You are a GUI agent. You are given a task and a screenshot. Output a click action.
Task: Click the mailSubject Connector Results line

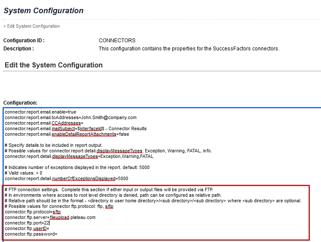[x=76, y=128]
